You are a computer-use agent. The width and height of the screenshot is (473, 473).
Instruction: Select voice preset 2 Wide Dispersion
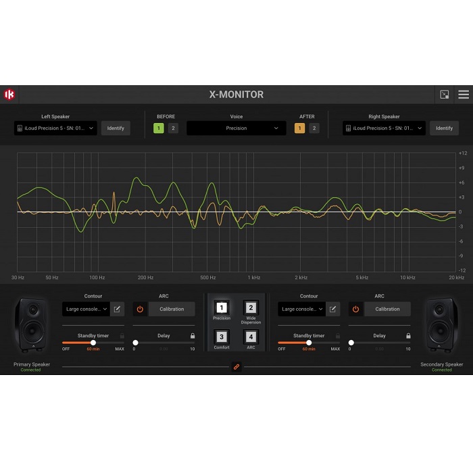pyautogui.click(x=251, y=307)
